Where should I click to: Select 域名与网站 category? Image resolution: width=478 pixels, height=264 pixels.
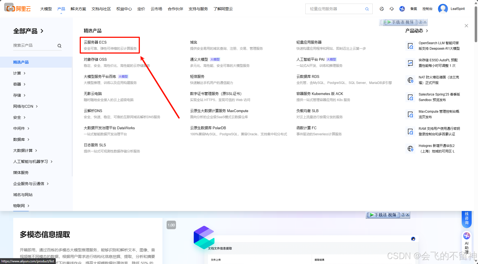(x=23, y=195)
